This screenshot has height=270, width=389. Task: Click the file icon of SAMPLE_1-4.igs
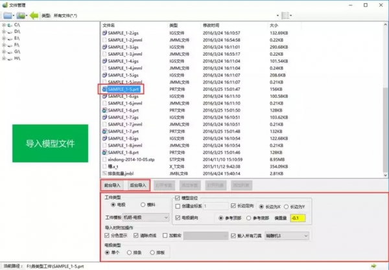(x=104, y=61)
